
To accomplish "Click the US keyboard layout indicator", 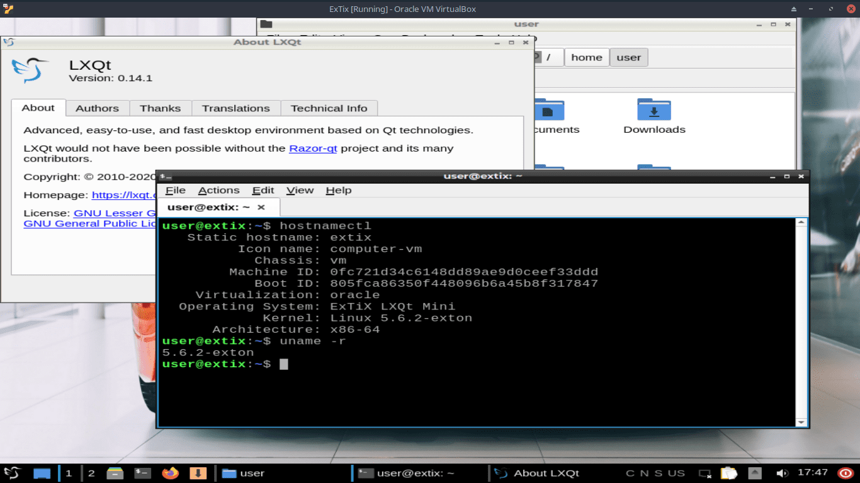I will [x=676, y=473].
